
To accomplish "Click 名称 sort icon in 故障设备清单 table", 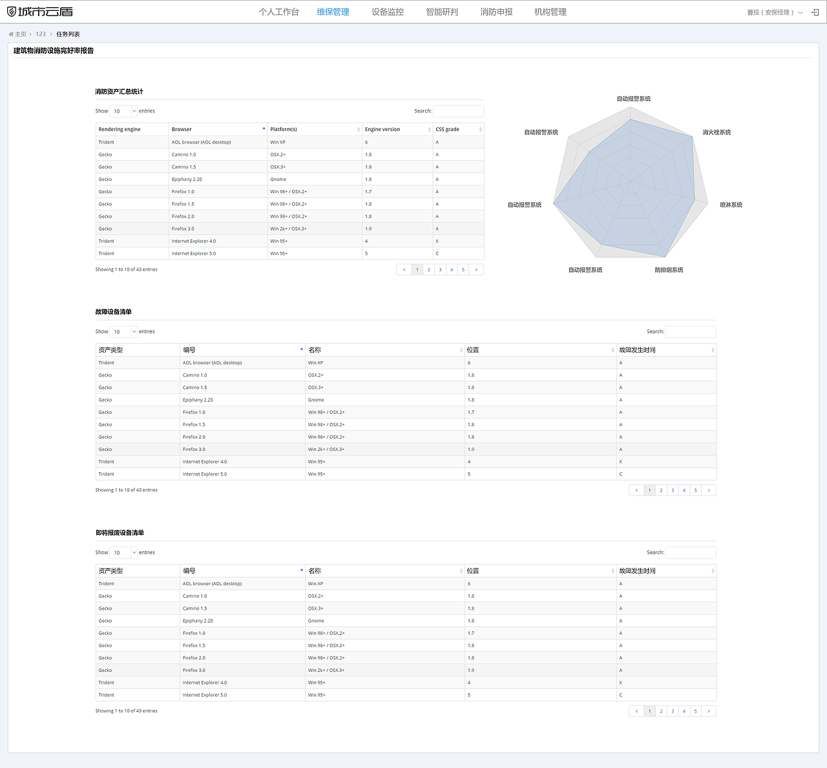I will pos(461,350).
